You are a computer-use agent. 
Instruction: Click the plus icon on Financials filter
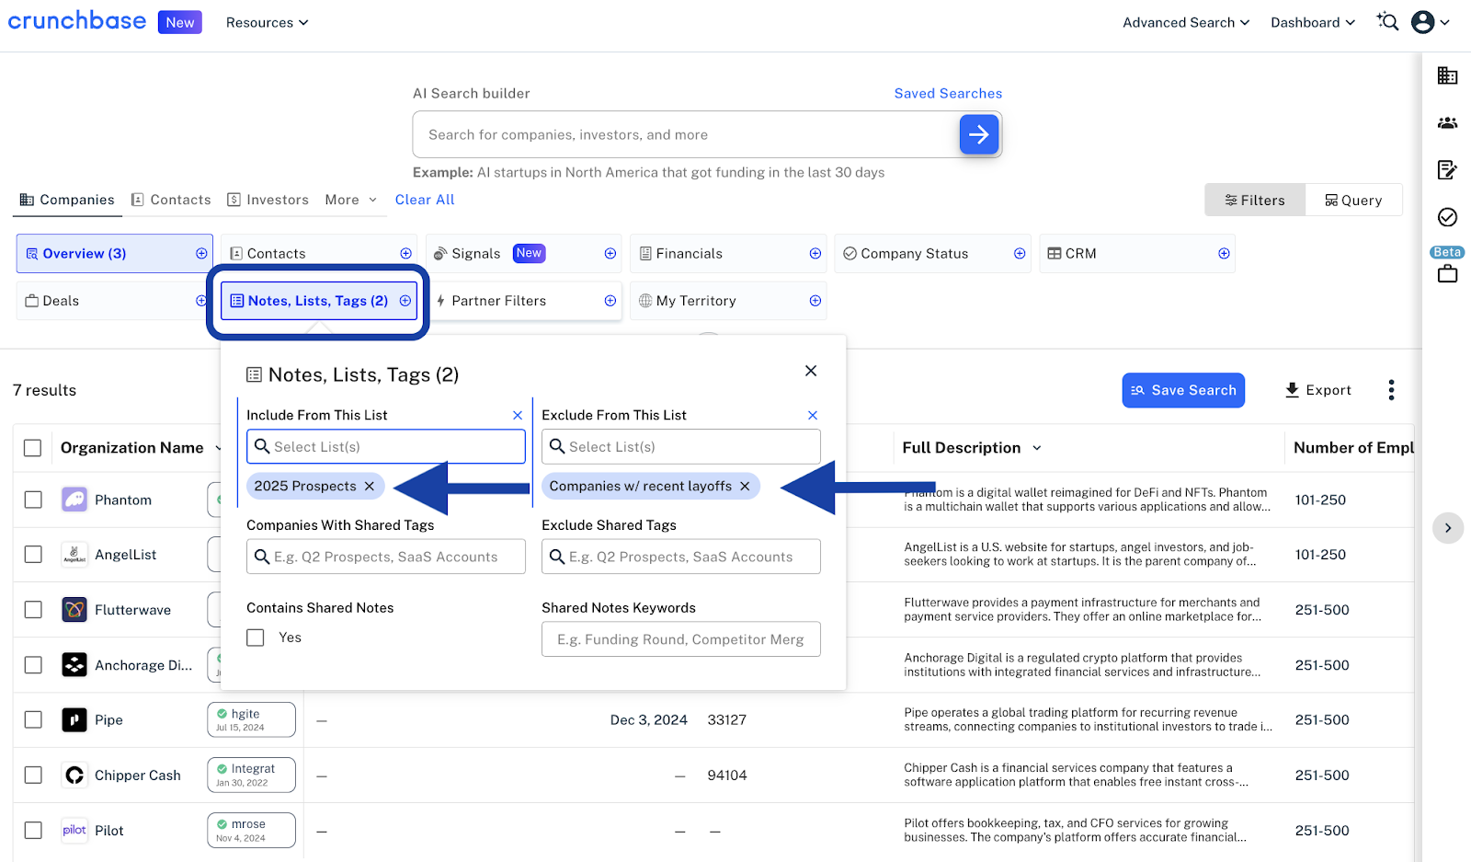coord(815,254)
